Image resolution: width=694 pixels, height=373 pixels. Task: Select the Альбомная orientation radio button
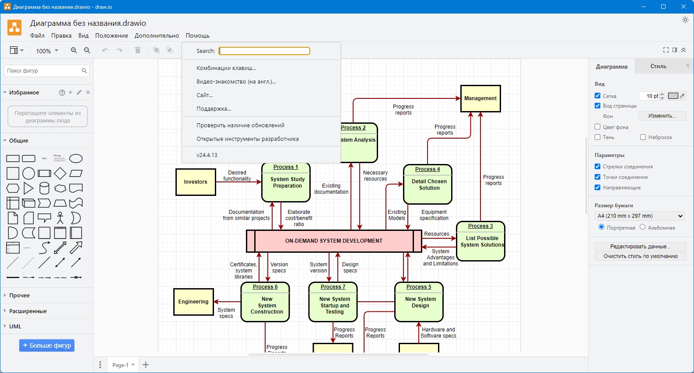[x=642, y=227]
